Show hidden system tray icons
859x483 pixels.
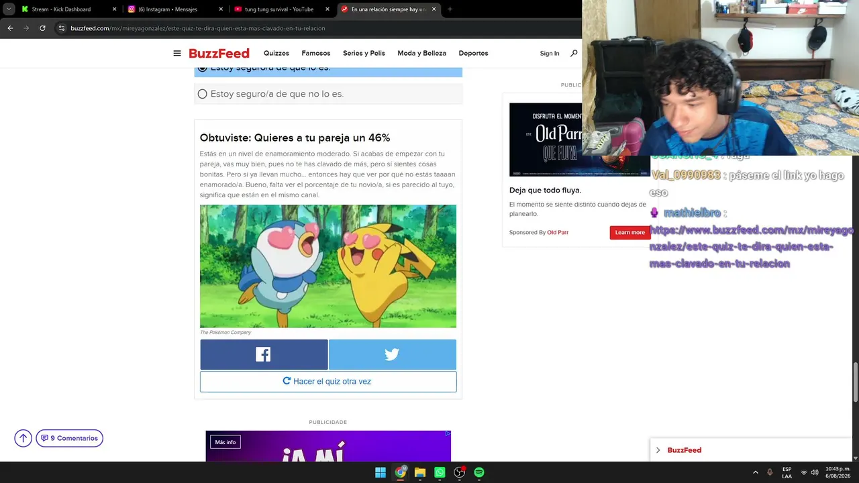[x=756, y=472]
